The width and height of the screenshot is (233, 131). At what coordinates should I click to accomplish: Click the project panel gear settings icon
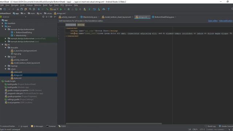pyautogui.click(x=51, y=17)
